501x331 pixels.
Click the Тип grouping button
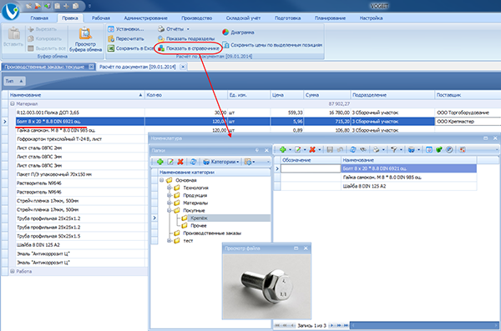(x=14, y=81)
